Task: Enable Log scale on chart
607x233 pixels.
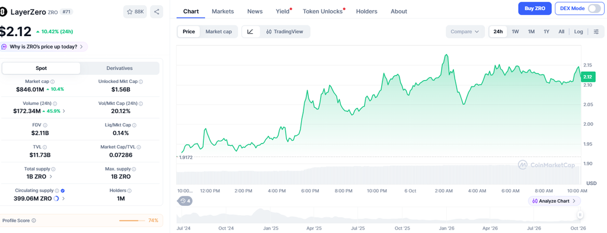Action: 579,32
